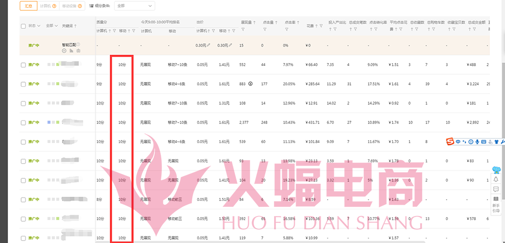Open Sogou skin shirt icon
Viewport: 505px width, 243px height.
pyautogui.click(x=496, y=142)
